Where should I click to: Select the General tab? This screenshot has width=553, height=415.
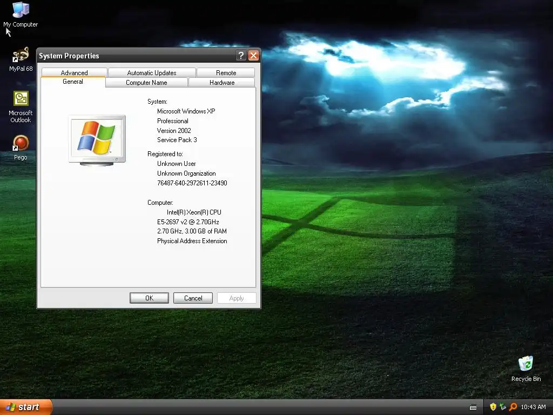[73, 82]
